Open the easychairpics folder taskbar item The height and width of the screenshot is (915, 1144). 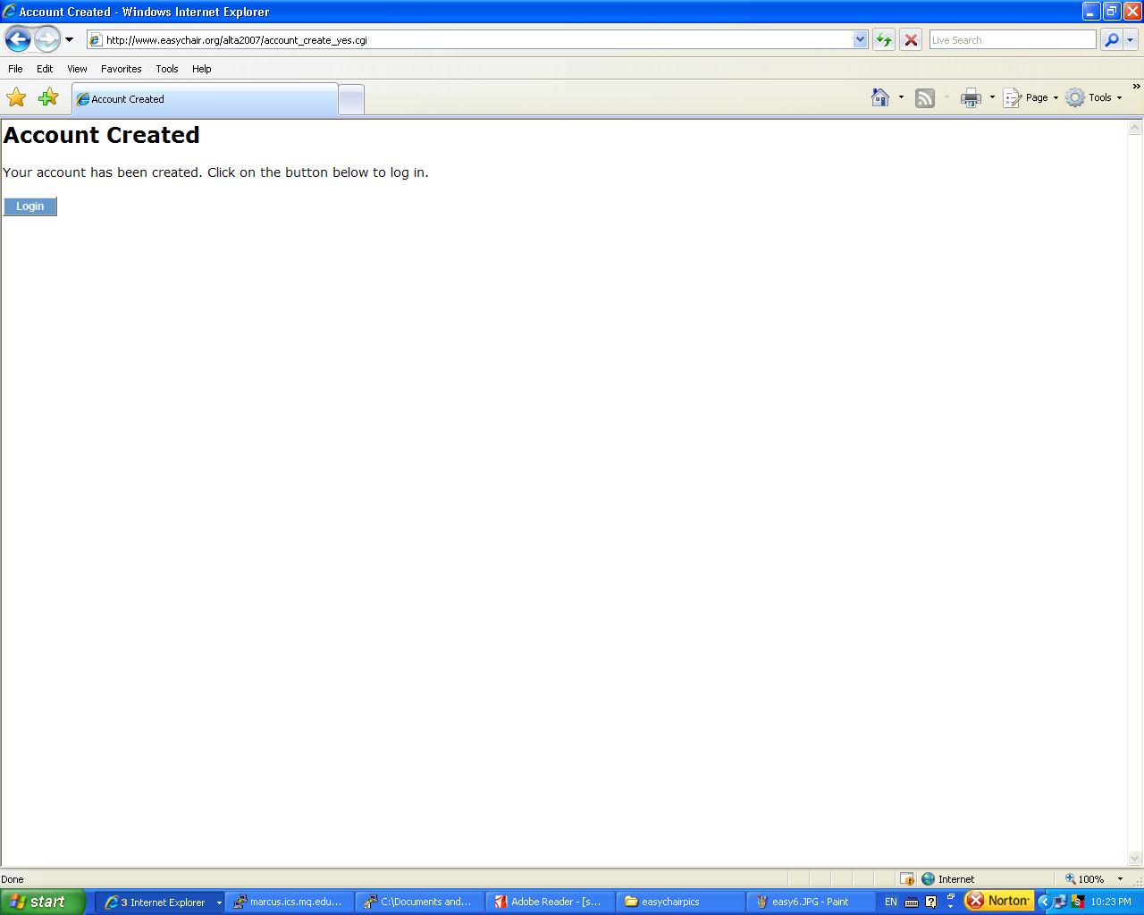(x=681, y=902)
